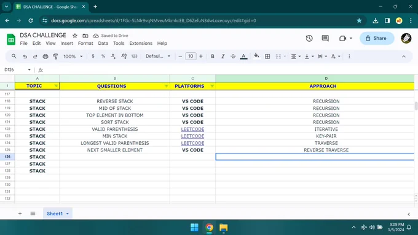Open horizontal align dropdown
Viewport: 418px width, 235px height.
point(296,56)
